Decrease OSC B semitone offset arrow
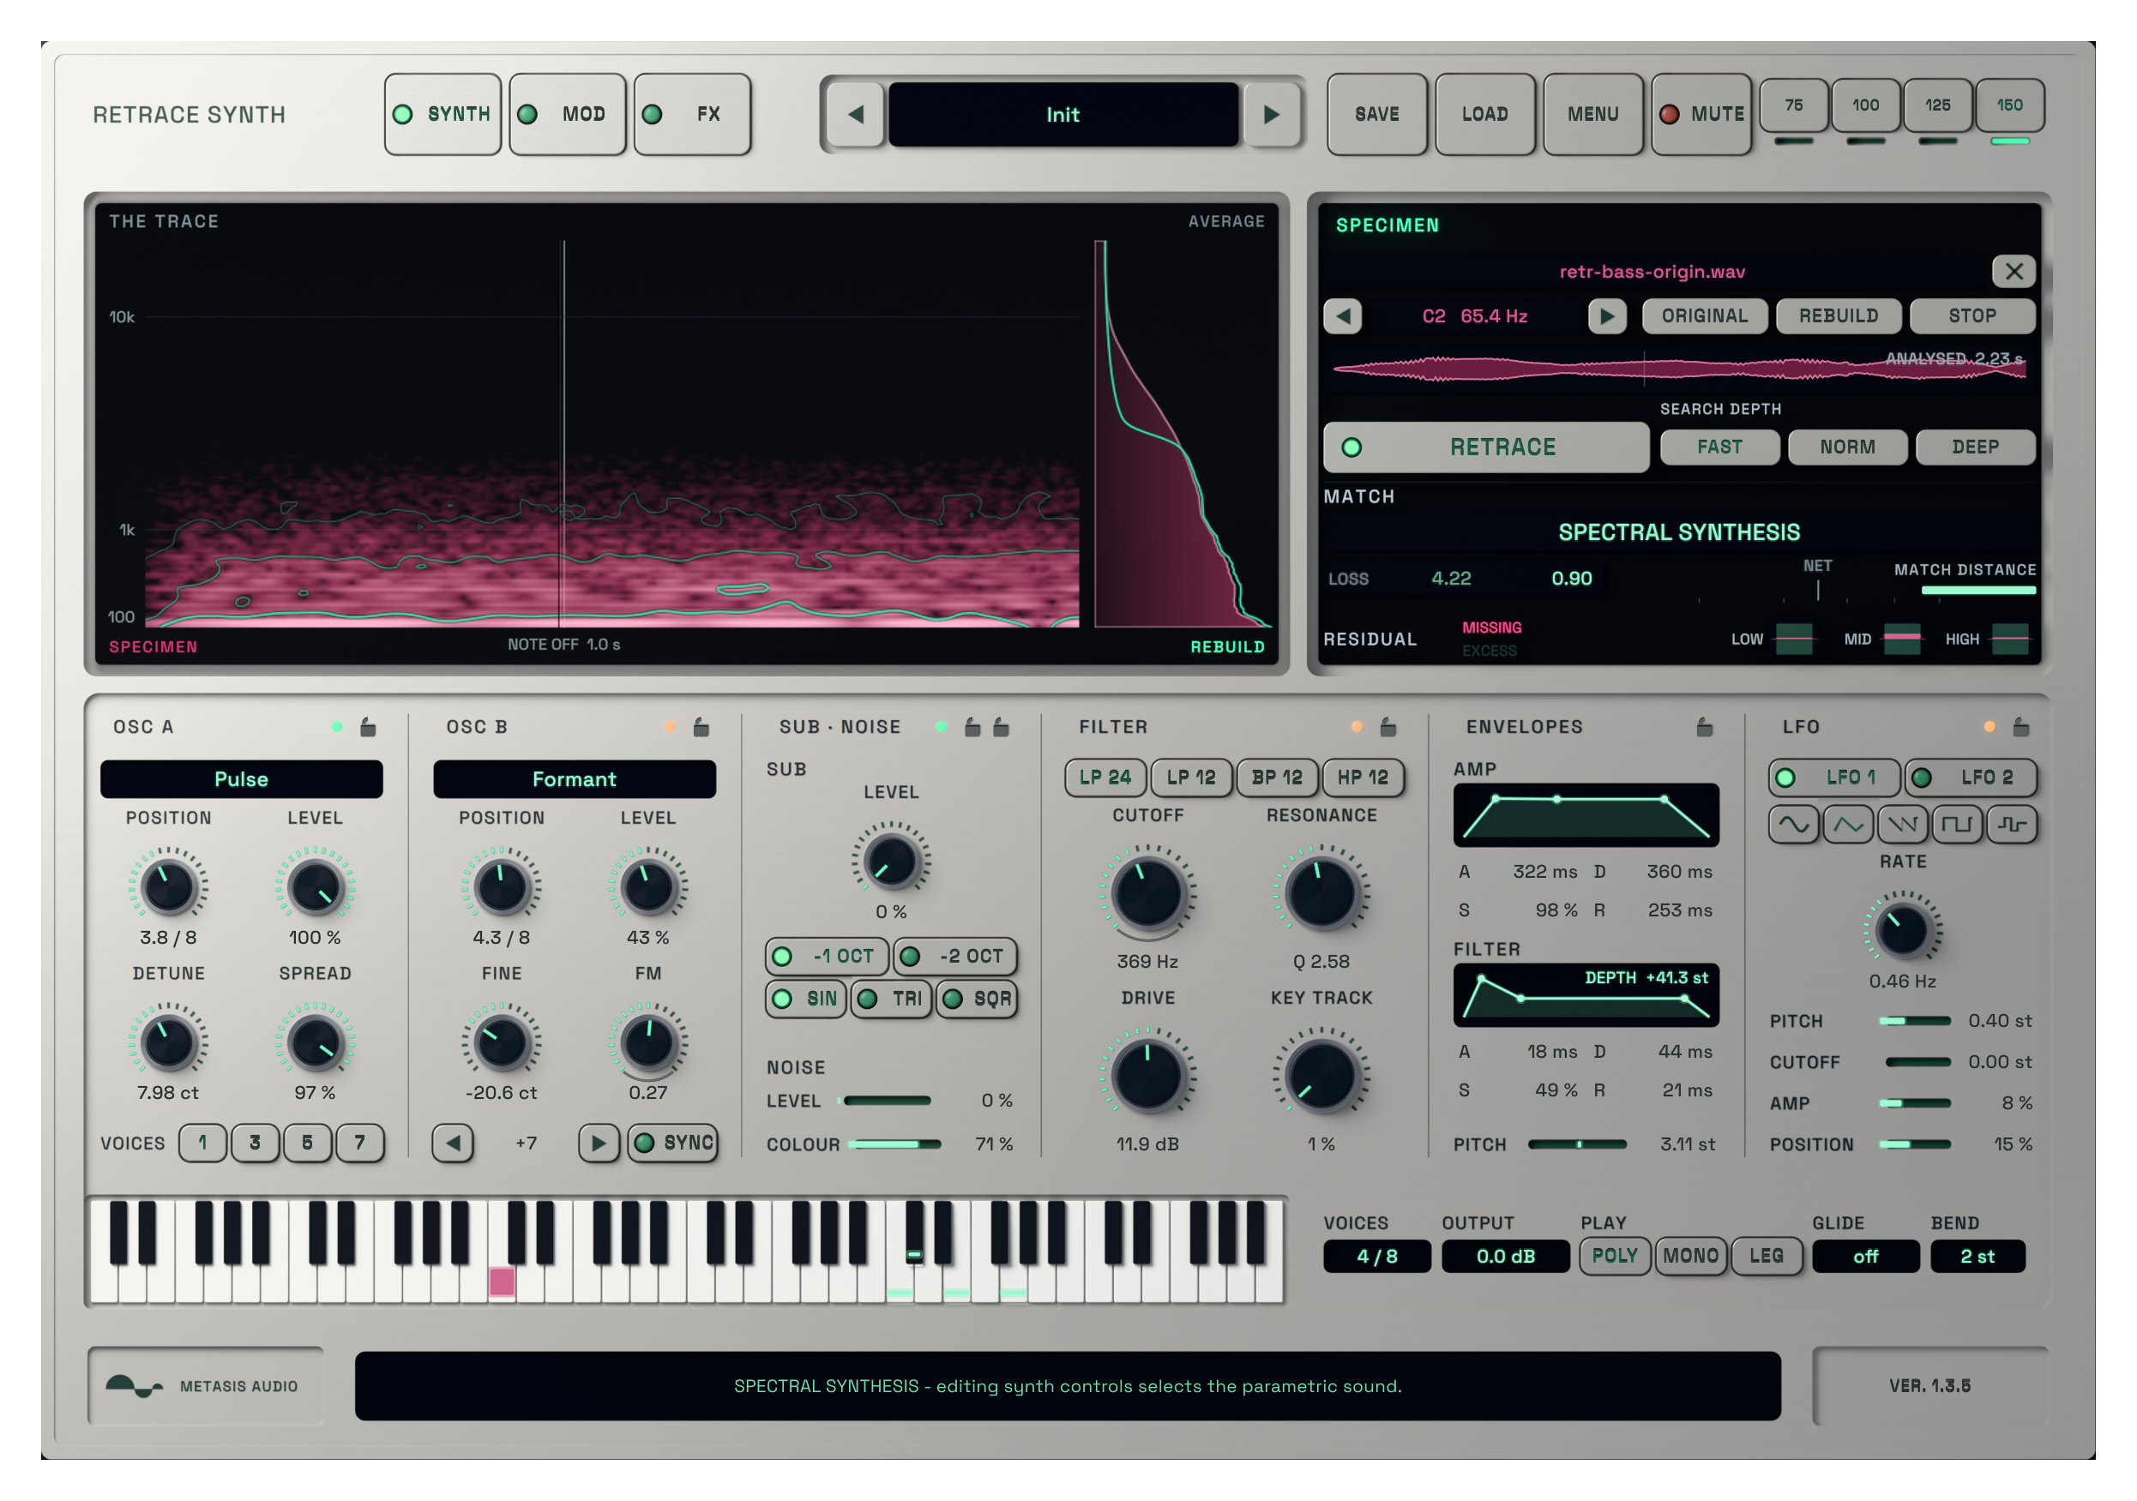The image size is (2137, 1501). pyautogui.click(x=454, y=1143)
